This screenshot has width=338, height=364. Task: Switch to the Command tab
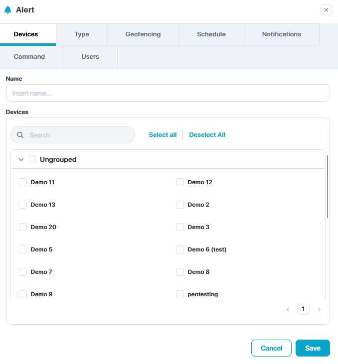click(x=29, y=57)
